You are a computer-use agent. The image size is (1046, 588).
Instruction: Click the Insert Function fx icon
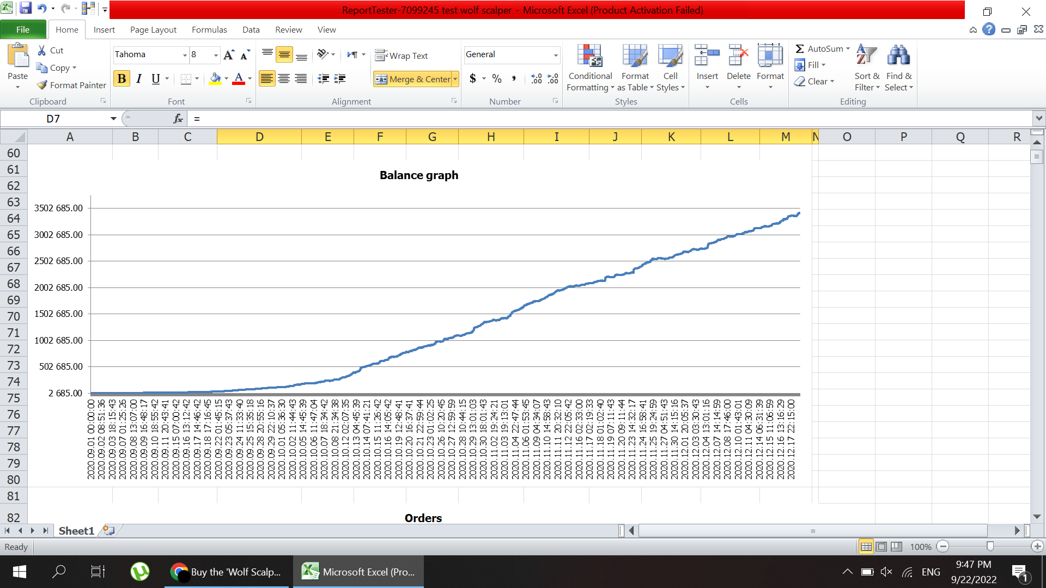coord(178,119)
